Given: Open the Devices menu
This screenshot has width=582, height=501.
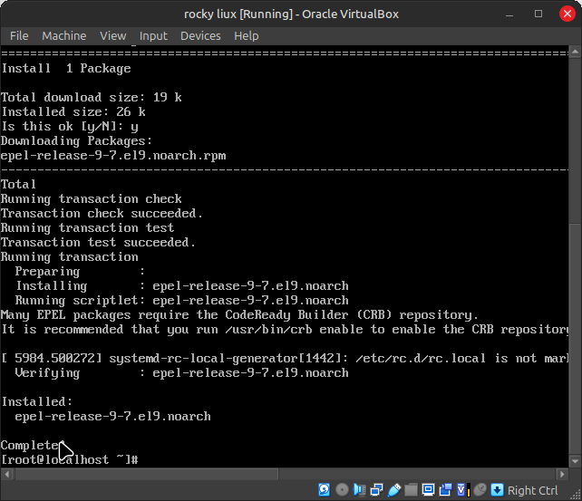Looking at the screenshot, I should click(200, 35).
